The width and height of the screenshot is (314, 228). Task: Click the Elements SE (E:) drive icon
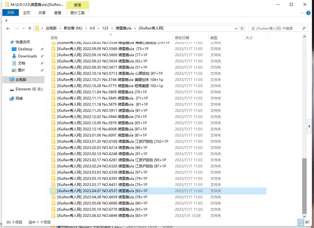click(12, 89)
